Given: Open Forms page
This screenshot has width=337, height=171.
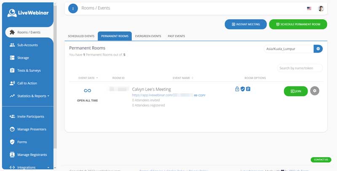Looking at the screenshot, I should click(x=22, y=142).
